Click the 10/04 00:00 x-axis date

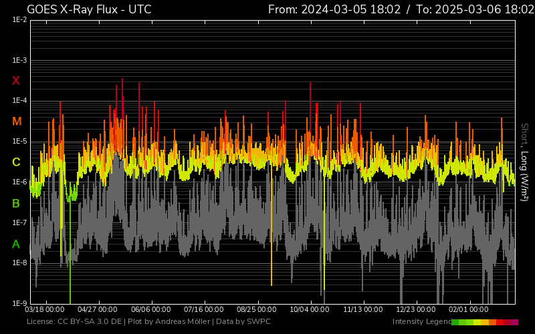(x=310, y=310)
